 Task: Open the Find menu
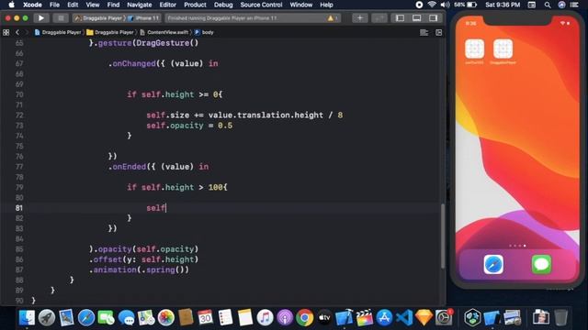[113, 5]
